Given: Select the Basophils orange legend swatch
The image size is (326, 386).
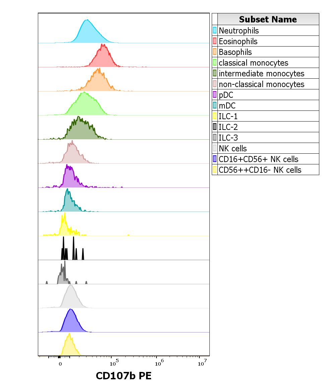Looking at the screenshot, I should (215, 52).
